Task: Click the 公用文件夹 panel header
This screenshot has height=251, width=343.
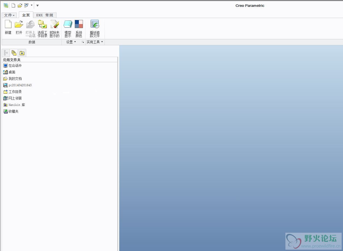Action: pos(60,60)
